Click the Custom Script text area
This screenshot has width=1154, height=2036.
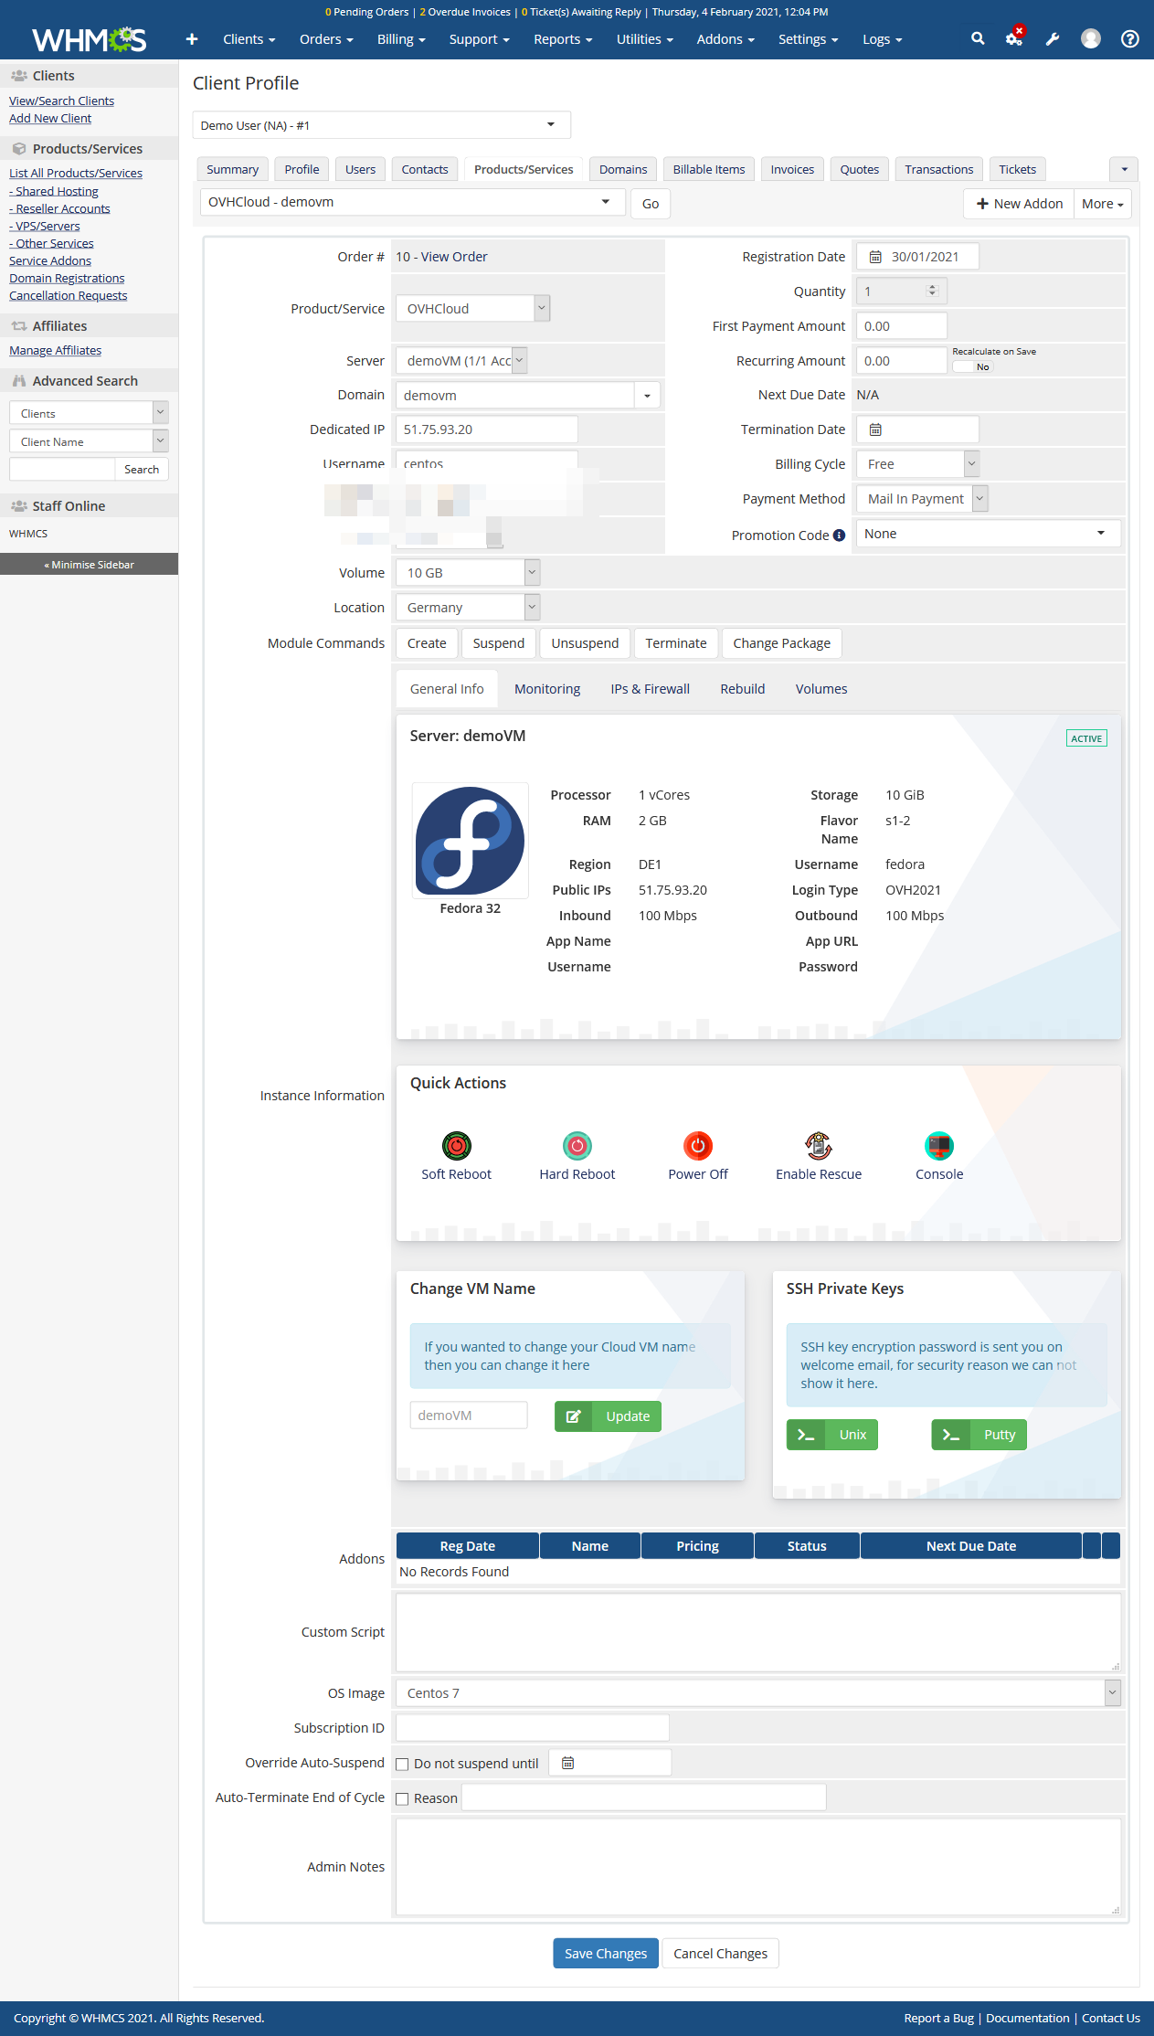pyautogui.click(x=758, y=1632)
